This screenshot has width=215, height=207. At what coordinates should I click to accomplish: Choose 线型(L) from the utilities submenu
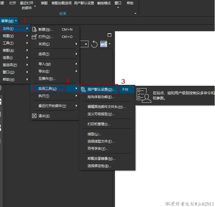(x=94, y=134)
